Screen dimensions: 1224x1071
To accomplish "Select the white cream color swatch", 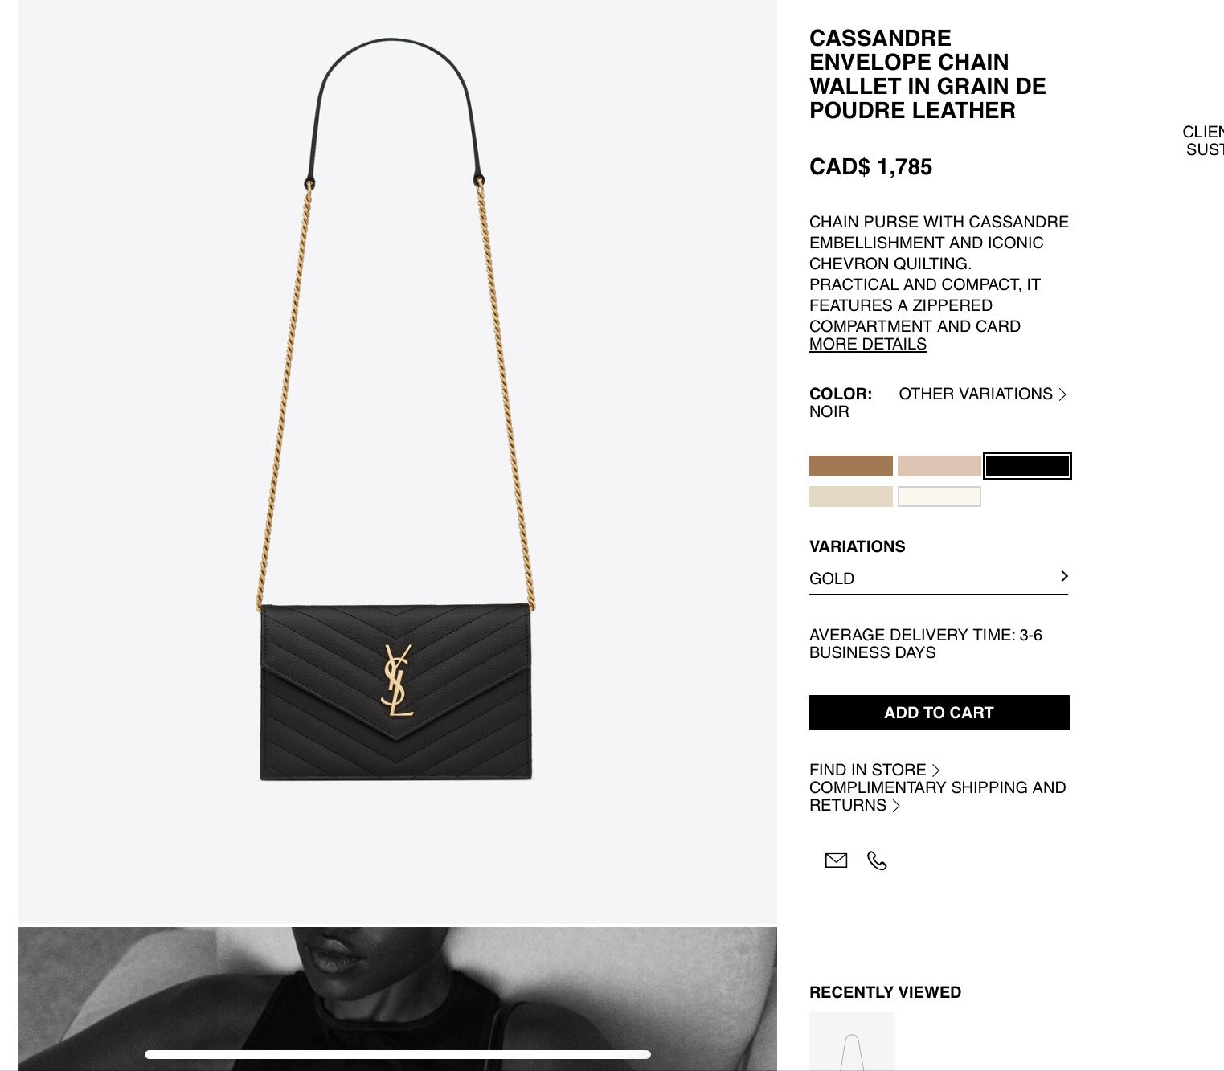I will point(939,497).
